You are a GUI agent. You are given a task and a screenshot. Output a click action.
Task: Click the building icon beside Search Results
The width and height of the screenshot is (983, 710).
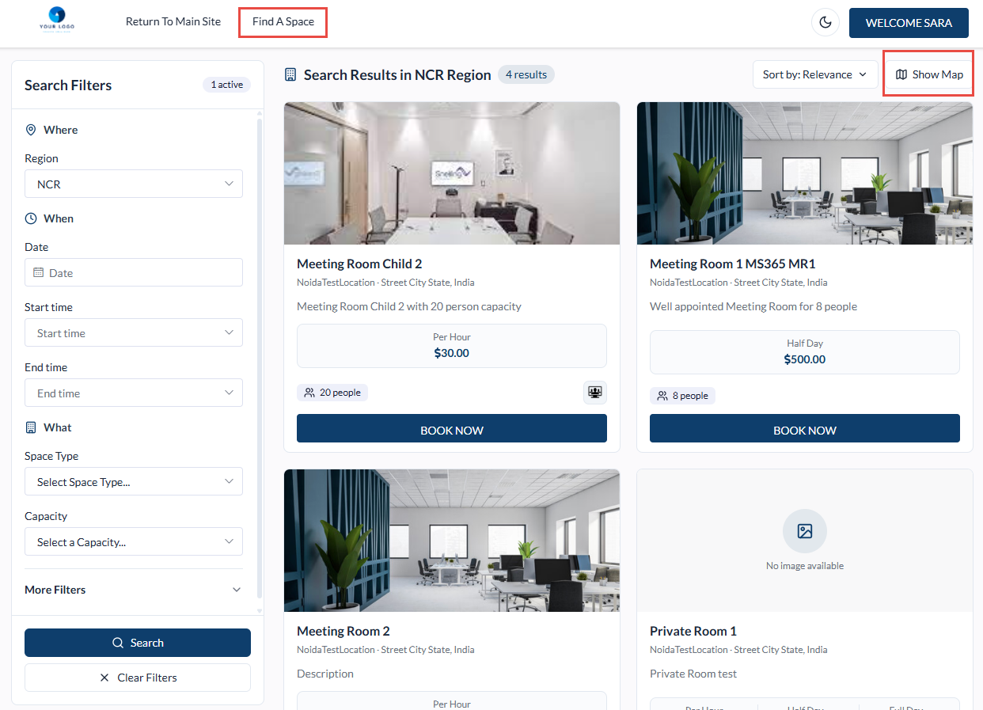(290, 74)
